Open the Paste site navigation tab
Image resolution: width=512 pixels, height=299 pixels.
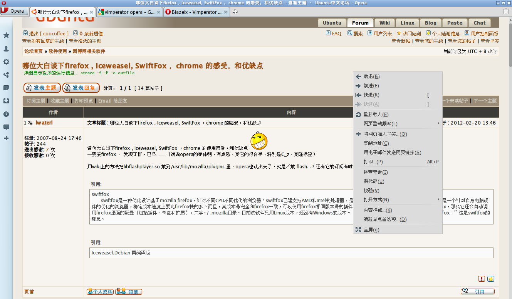(x=455, y=23)
